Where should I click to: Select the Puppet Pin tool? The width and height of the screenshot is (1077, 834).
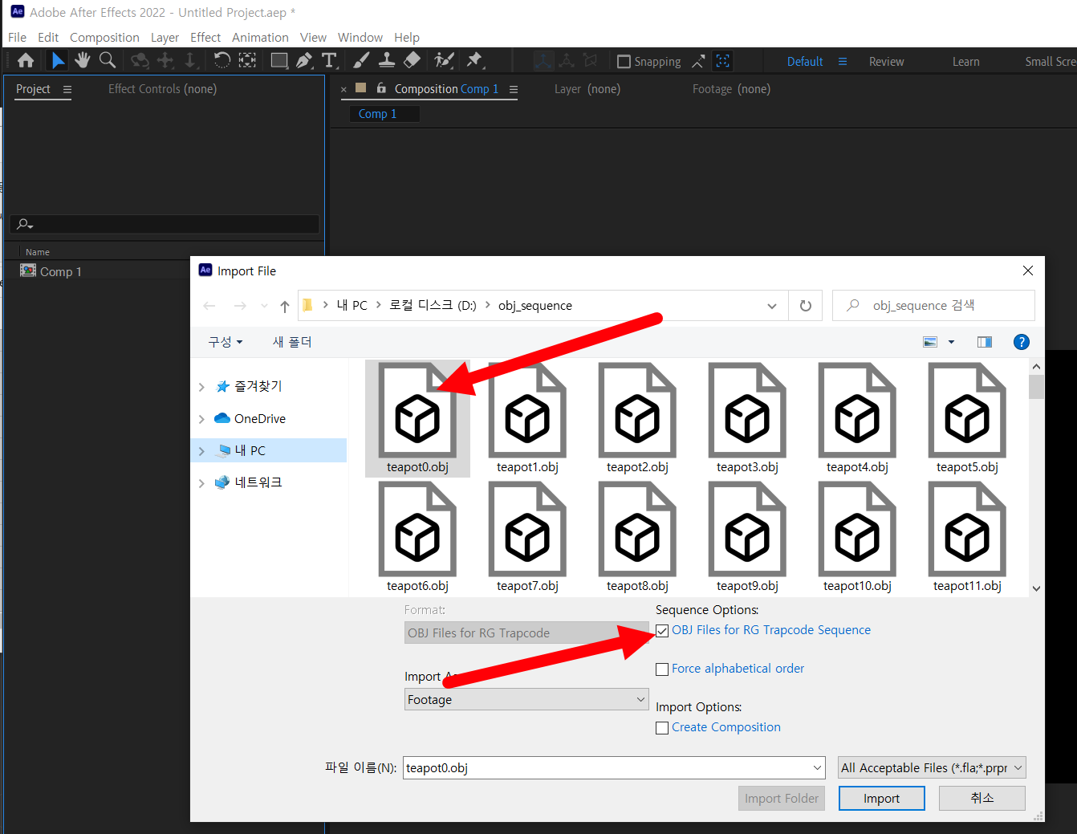[x=474, y=60]
